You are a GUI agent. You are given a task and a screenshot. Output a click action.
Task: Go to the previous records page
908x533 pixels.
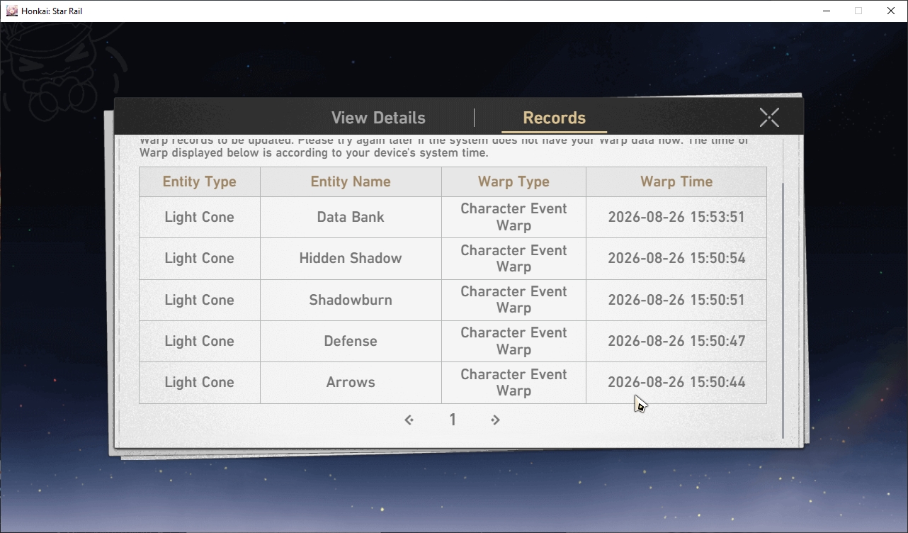click(x=409, y=420)
